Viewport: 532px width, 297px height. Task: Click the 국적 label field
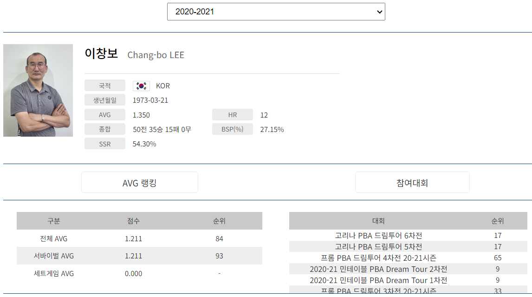104,86
